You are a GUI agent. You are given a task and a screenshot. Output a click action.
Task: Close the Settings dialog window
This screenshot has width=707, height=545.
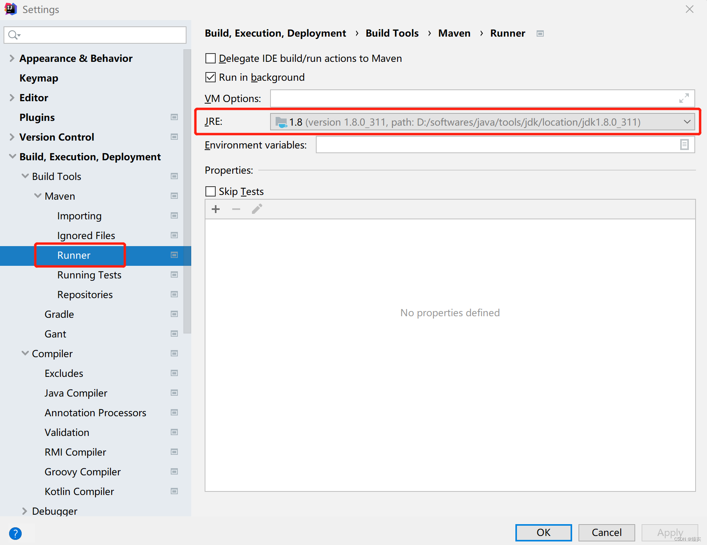pyautogui.click(x=689, y=9)
